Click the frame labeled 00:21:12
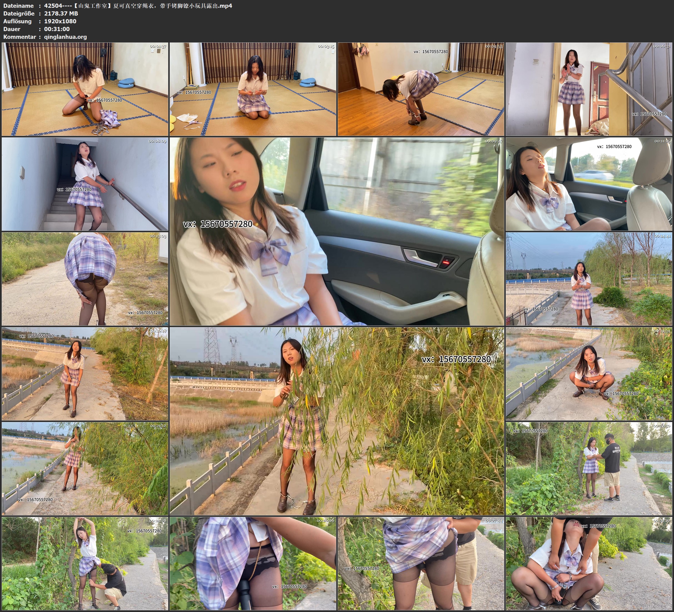674x612 pixels. 85,468
